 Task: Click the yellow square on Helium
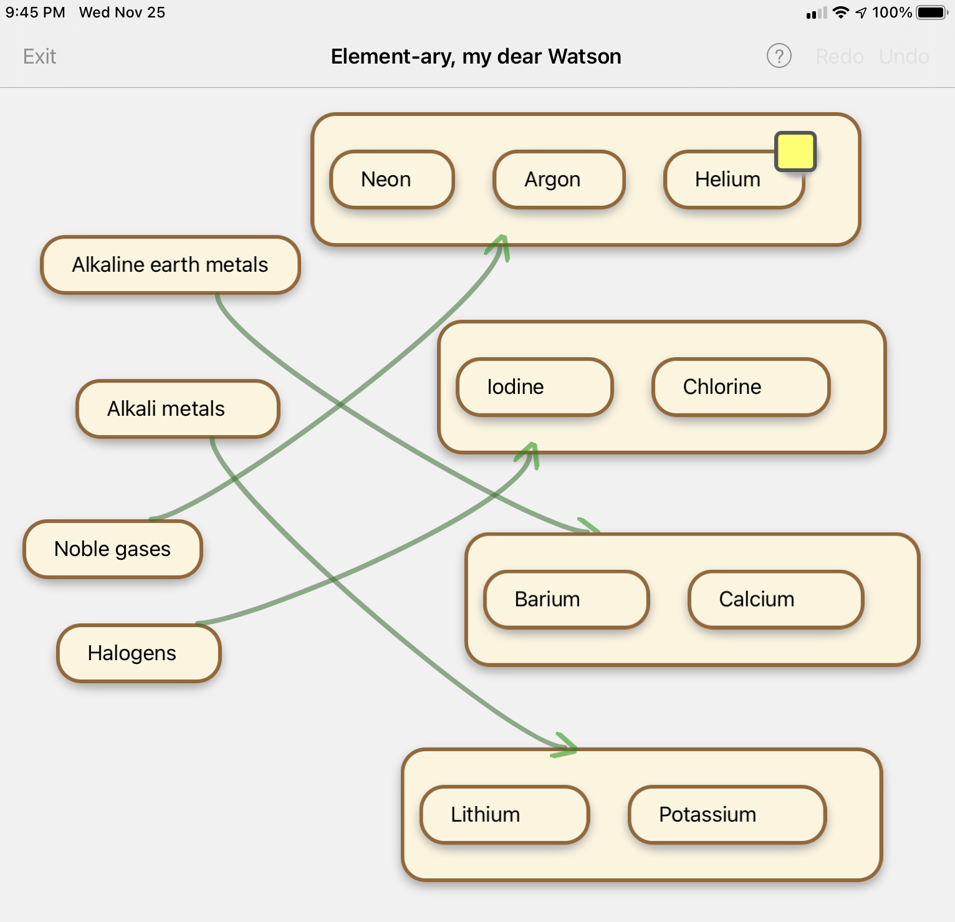pos(795,151)
